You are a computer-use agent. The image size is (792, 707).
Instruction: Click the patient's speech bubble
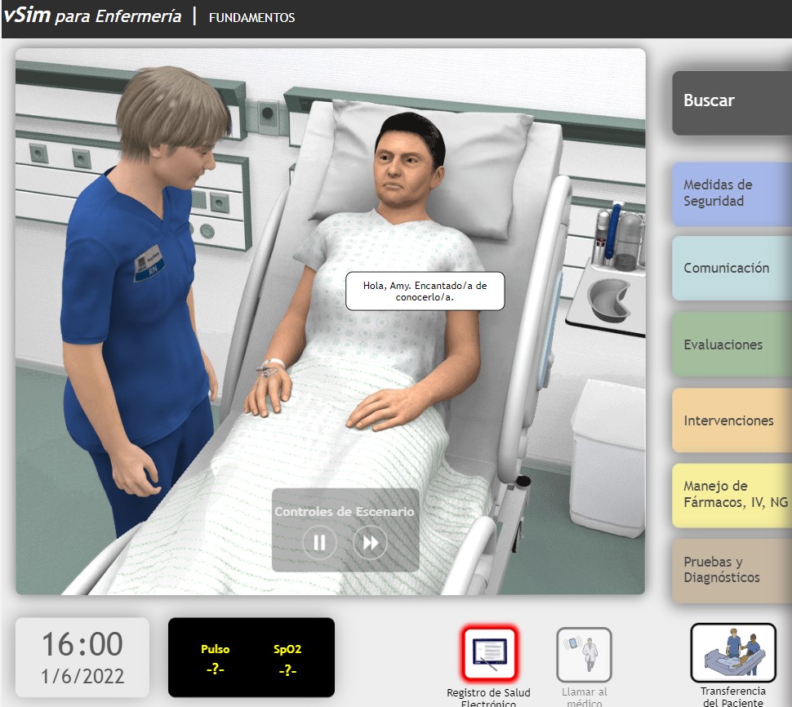[425, 291]
